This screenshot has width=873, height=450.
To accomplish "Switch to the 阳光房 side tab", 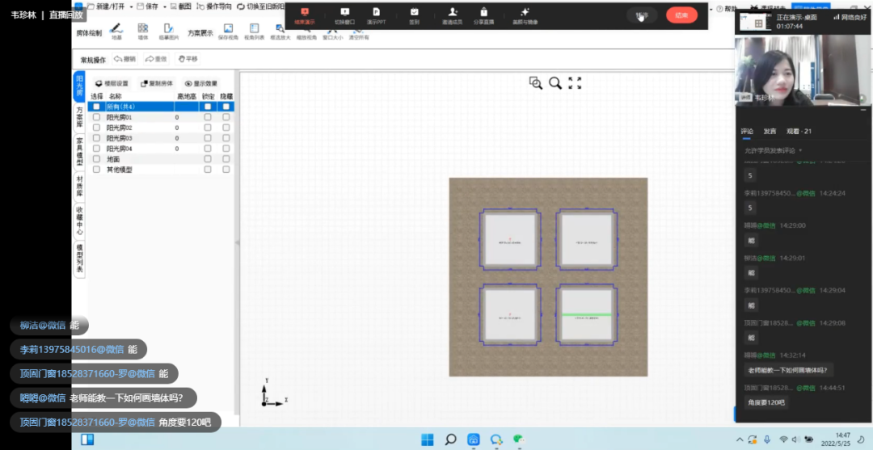I will [79, 86].
